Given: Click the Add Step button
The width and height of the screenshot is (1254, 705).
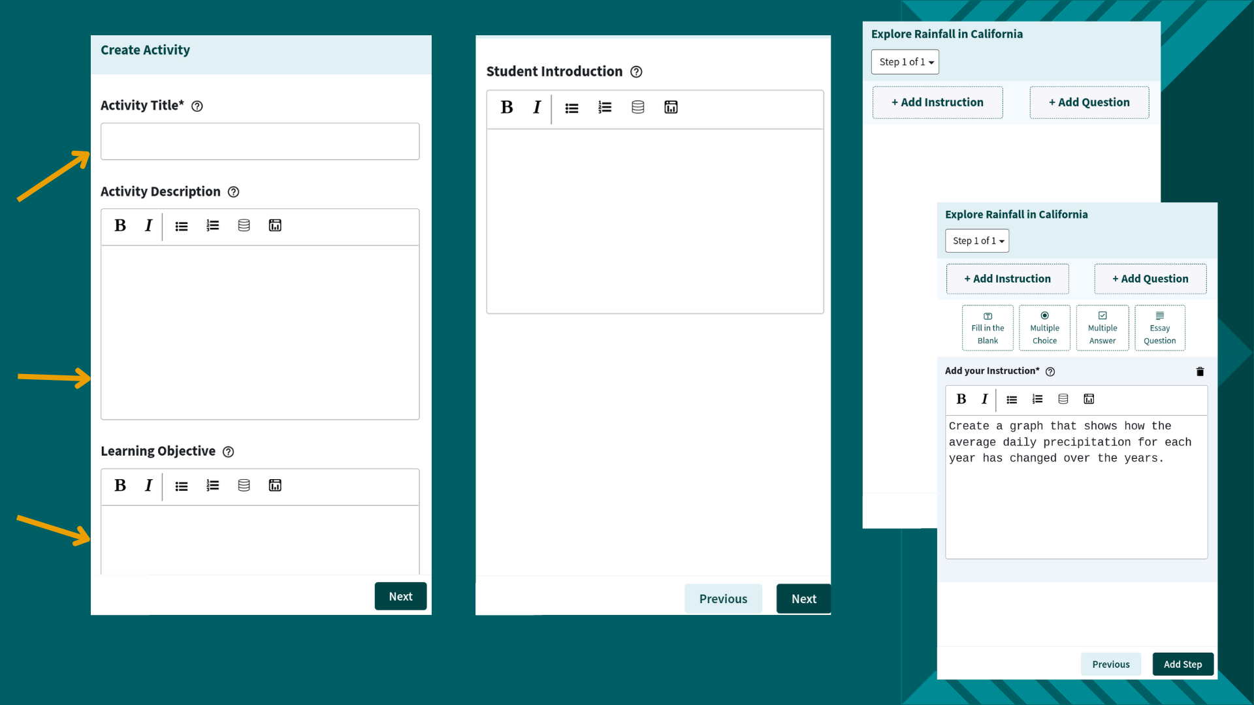Looking at the screenshot, I should pos(1183,665).
